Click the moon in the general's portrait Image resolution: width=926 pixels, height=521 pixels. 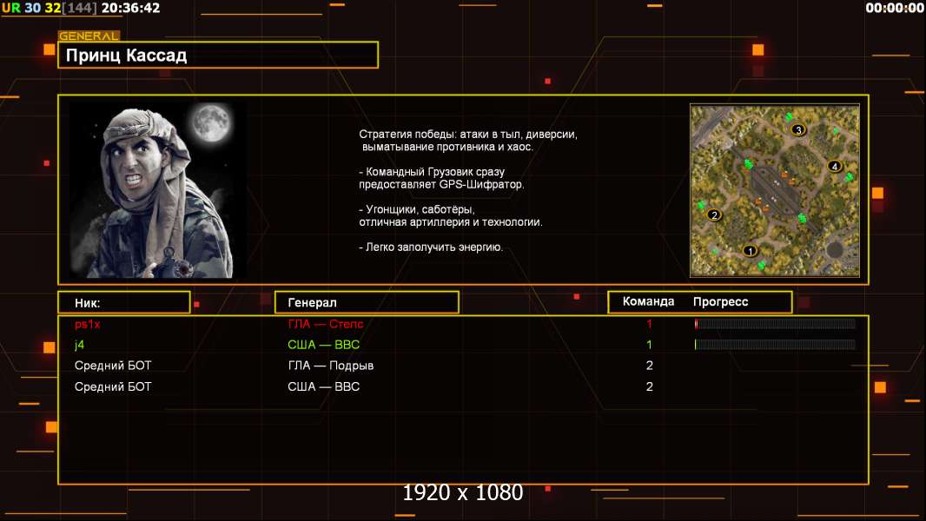[x=209, y=123]
